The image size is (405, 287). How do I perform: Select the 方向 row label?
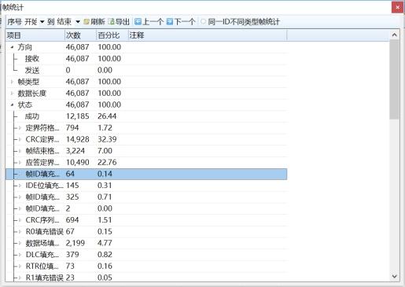pyautogui.click(x=25, y=47)
